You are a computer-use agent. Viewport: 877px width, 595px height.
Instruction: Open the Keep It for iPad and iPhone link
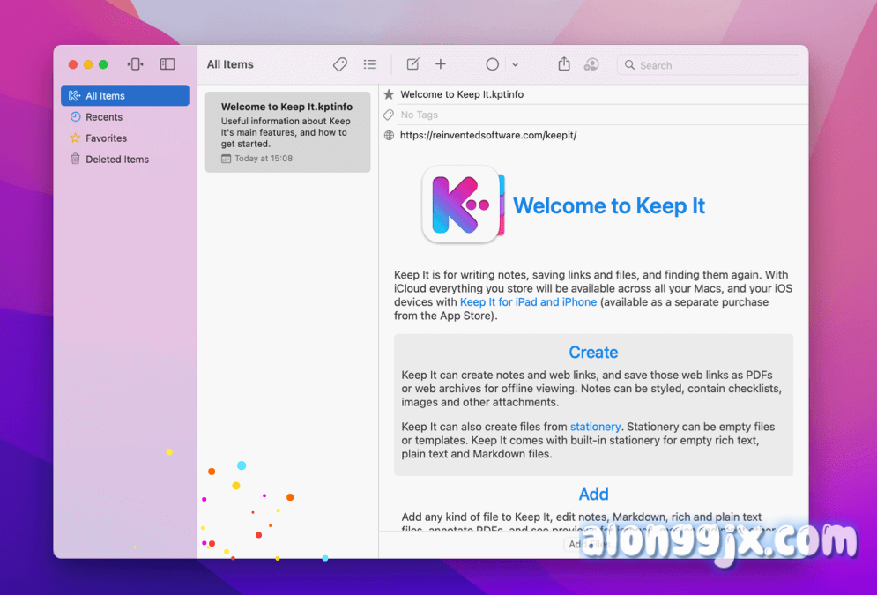pyautogui.click(x=528, y=301)
